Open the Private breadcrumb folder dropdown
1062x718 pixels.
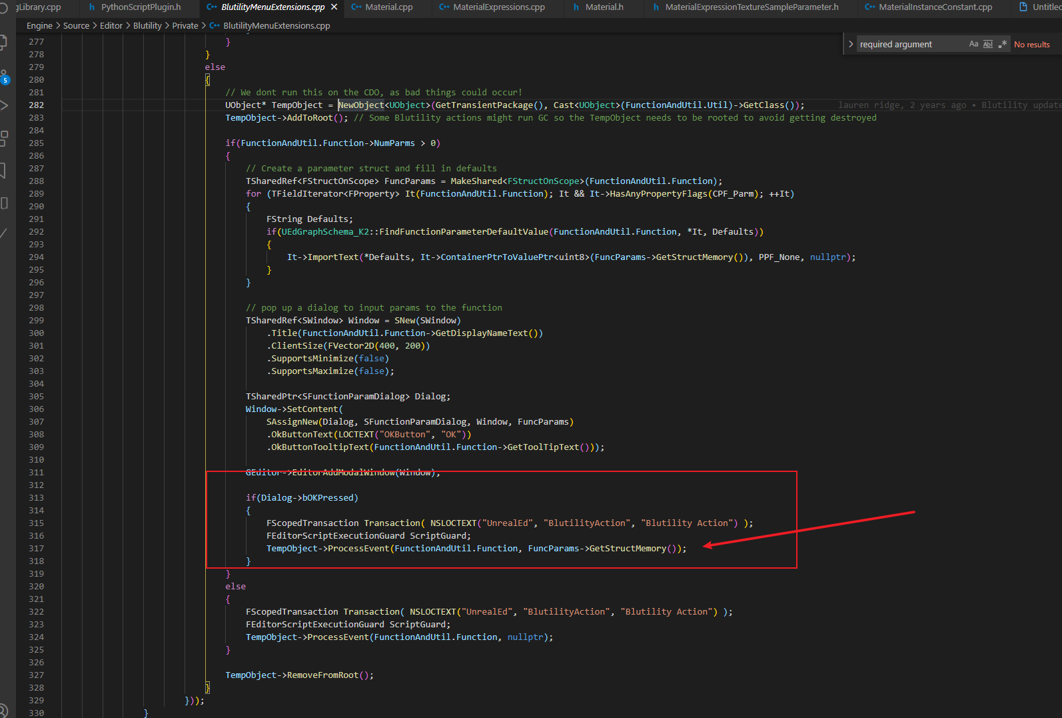[185, 25]
